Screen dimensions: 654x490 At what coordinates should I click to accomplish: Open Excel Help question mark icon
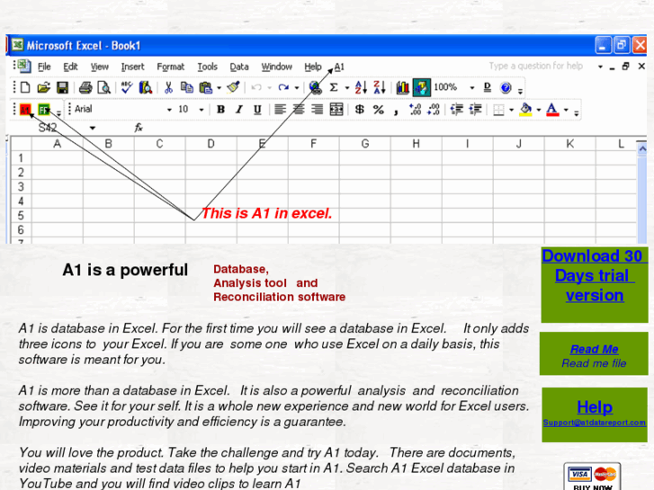tap(506, 87)
